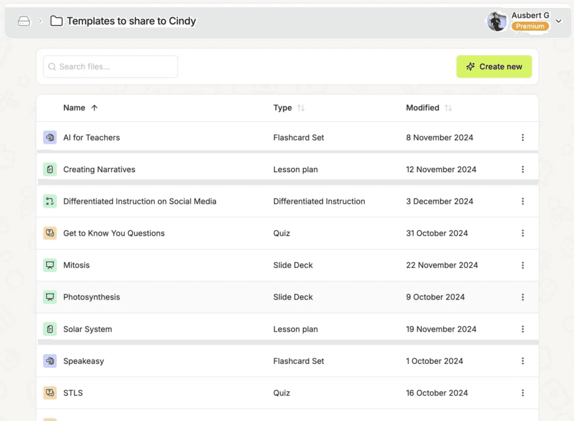Click the 19 November 2024 date cell
The image size is (574, 421).
[x=441, y=329]
